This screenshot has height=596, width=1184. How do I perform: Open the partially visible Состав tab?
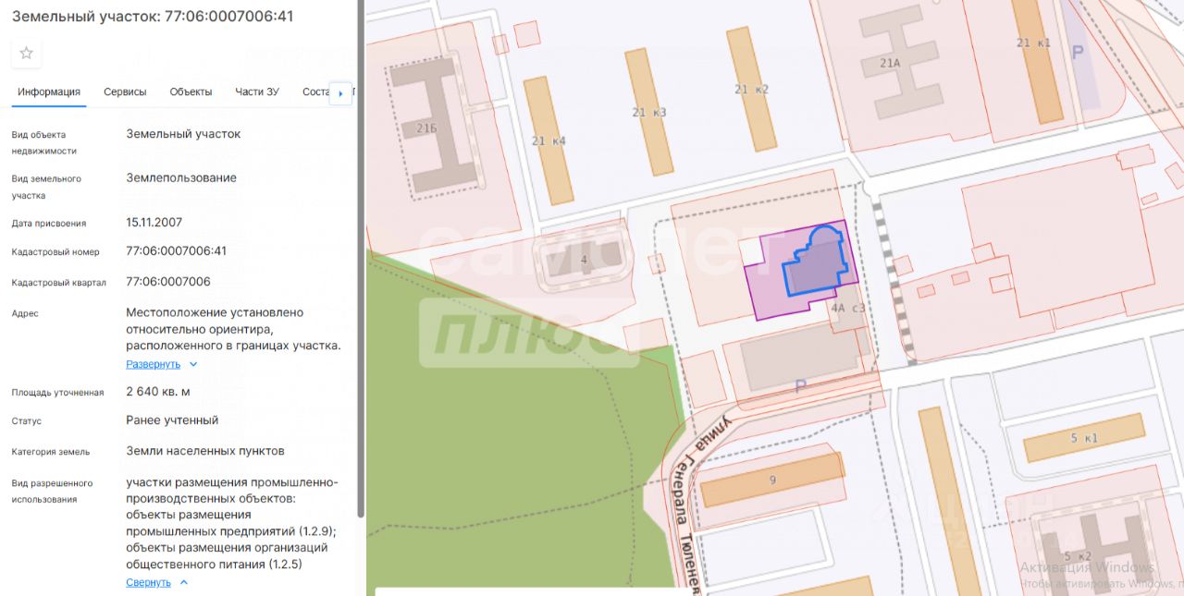315,91
